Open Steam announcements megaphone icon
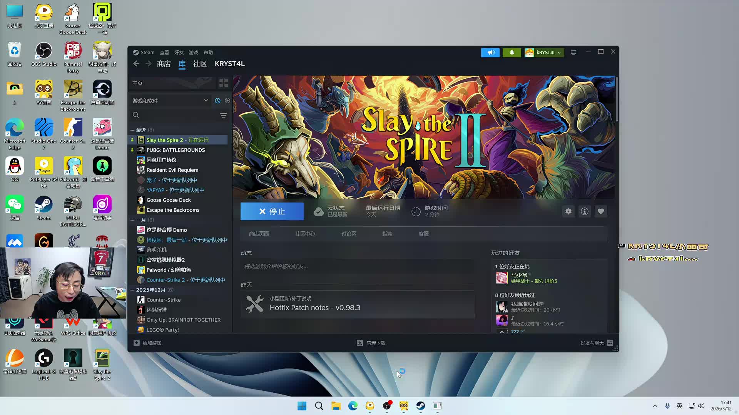The height and width of the screenshot is (415, 739). [x=490, y=53]
